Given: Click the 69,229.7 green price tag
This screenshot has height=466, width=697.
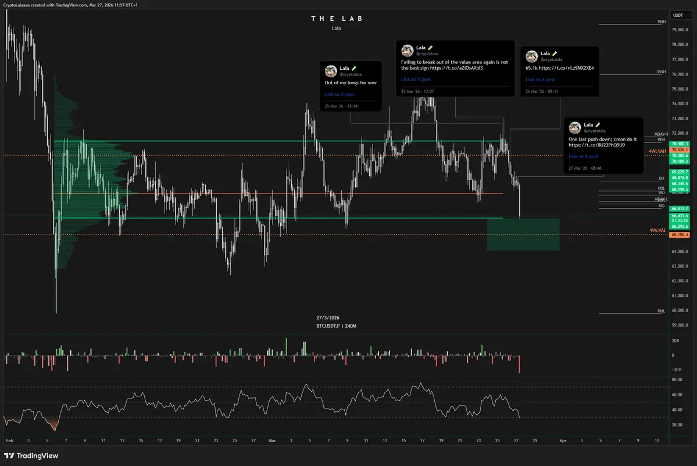Looking at the screenshot, I should pos(680,171).
